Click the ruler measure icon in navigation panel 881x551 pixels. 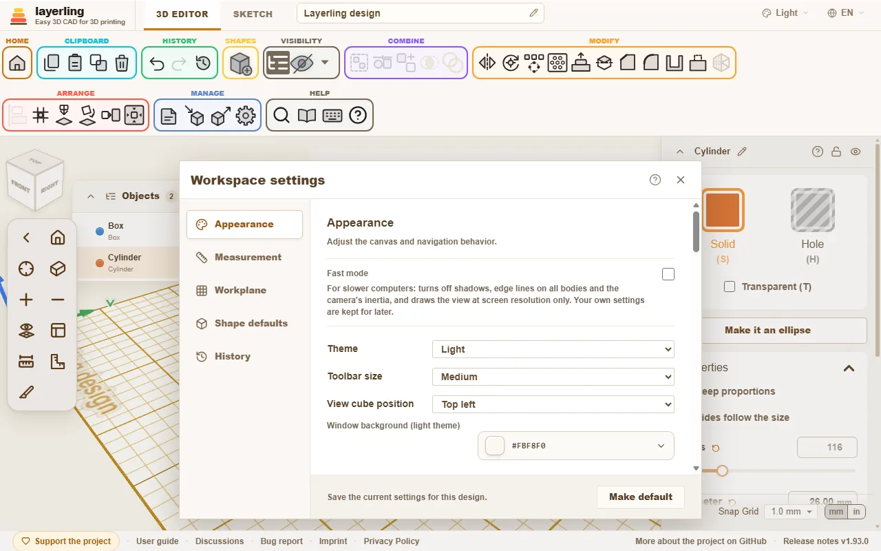point(26,362)
